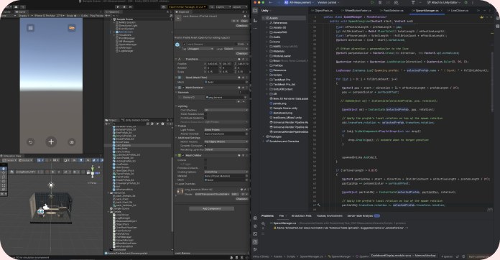The width and height of the screenshot is (500, 260).
Task: Open the Git tool window icon in Rider
Action: click(x=255, y=250)
